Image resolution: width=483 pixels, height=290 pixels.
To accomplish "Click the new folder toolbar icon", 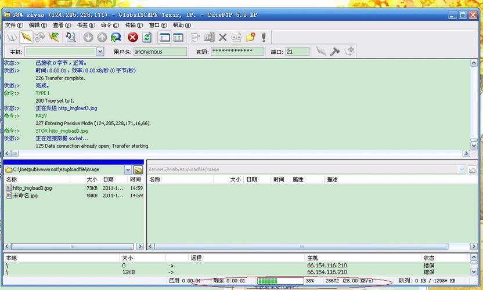I will pyautogui.click(x=250, y=38).
